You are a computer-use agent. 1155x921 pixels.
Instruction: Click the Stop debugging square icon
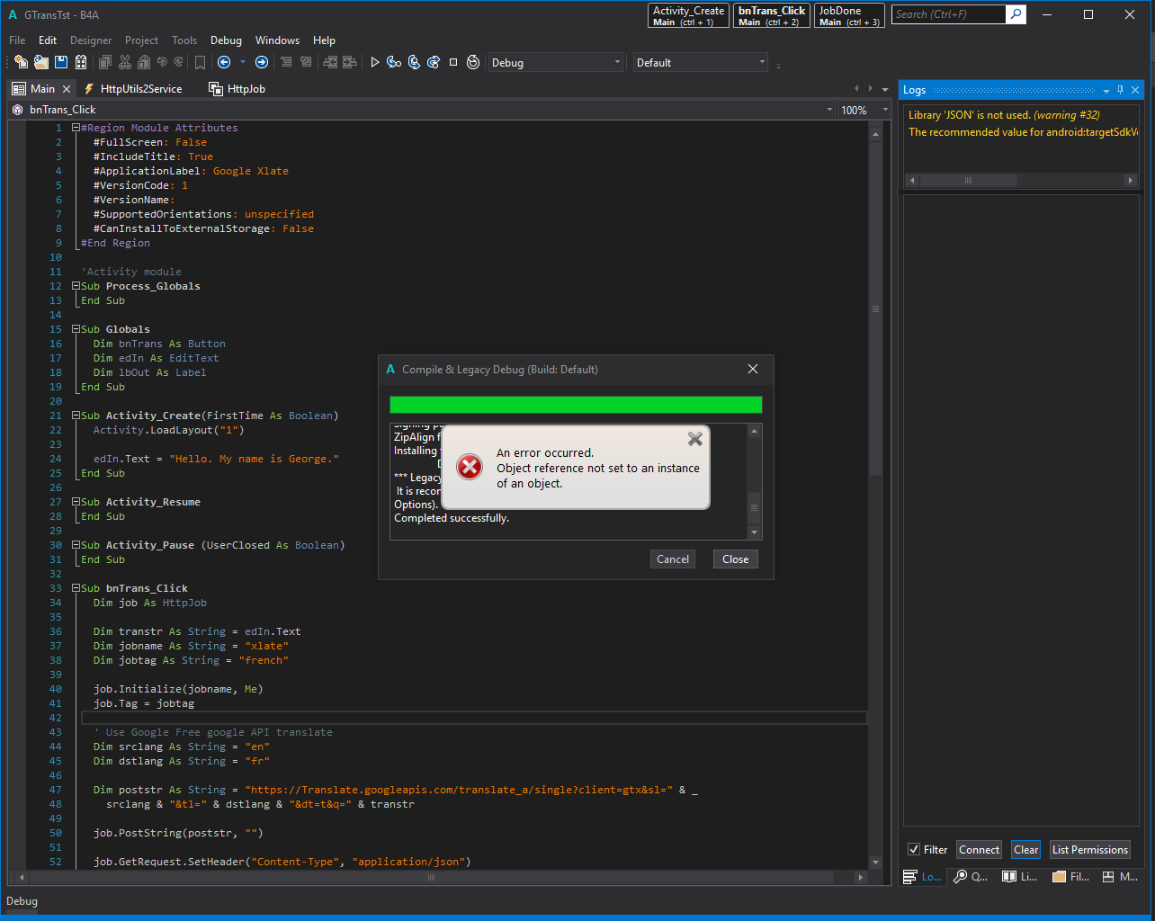pyautogui.click(x=453, y=62)
